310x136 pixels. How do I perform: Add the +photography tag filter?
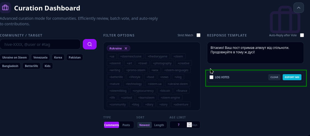162,63
